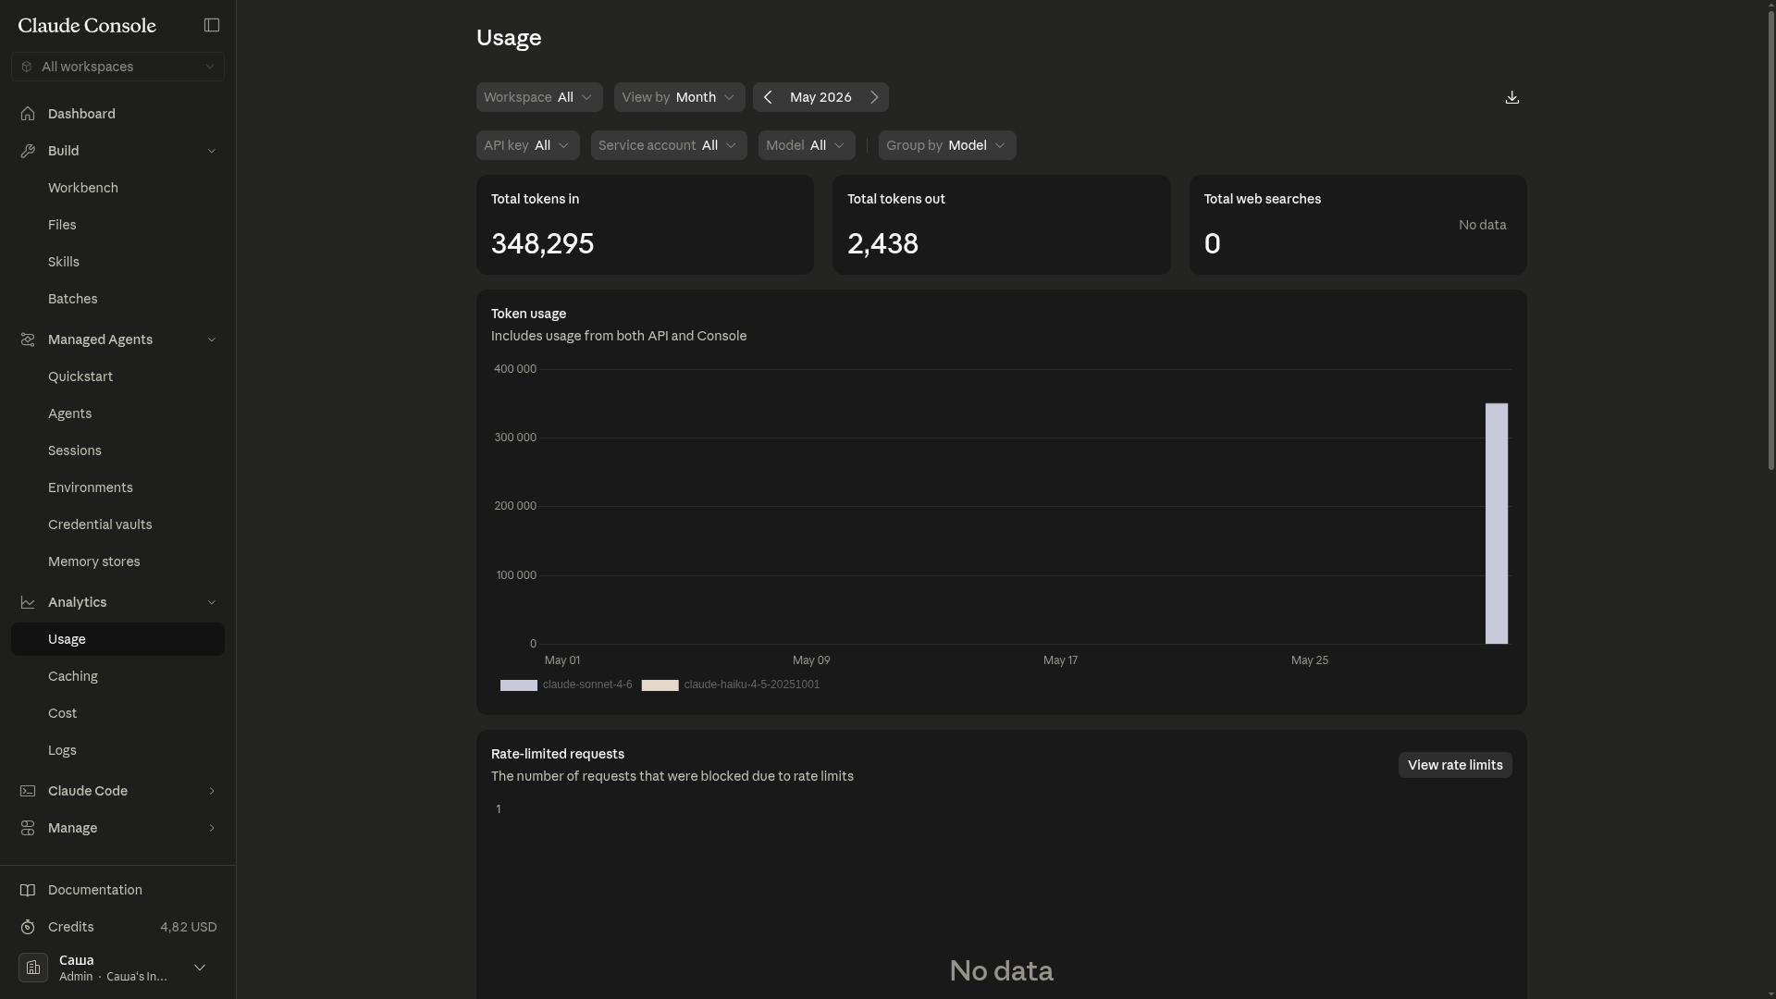
Task: Click the page vertical scrollbar
Action: pos(1770,240)
